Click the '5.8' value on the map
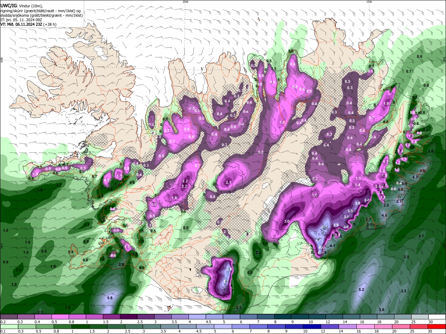The height and width of the screenshot is (334, 446). point(110,298)
